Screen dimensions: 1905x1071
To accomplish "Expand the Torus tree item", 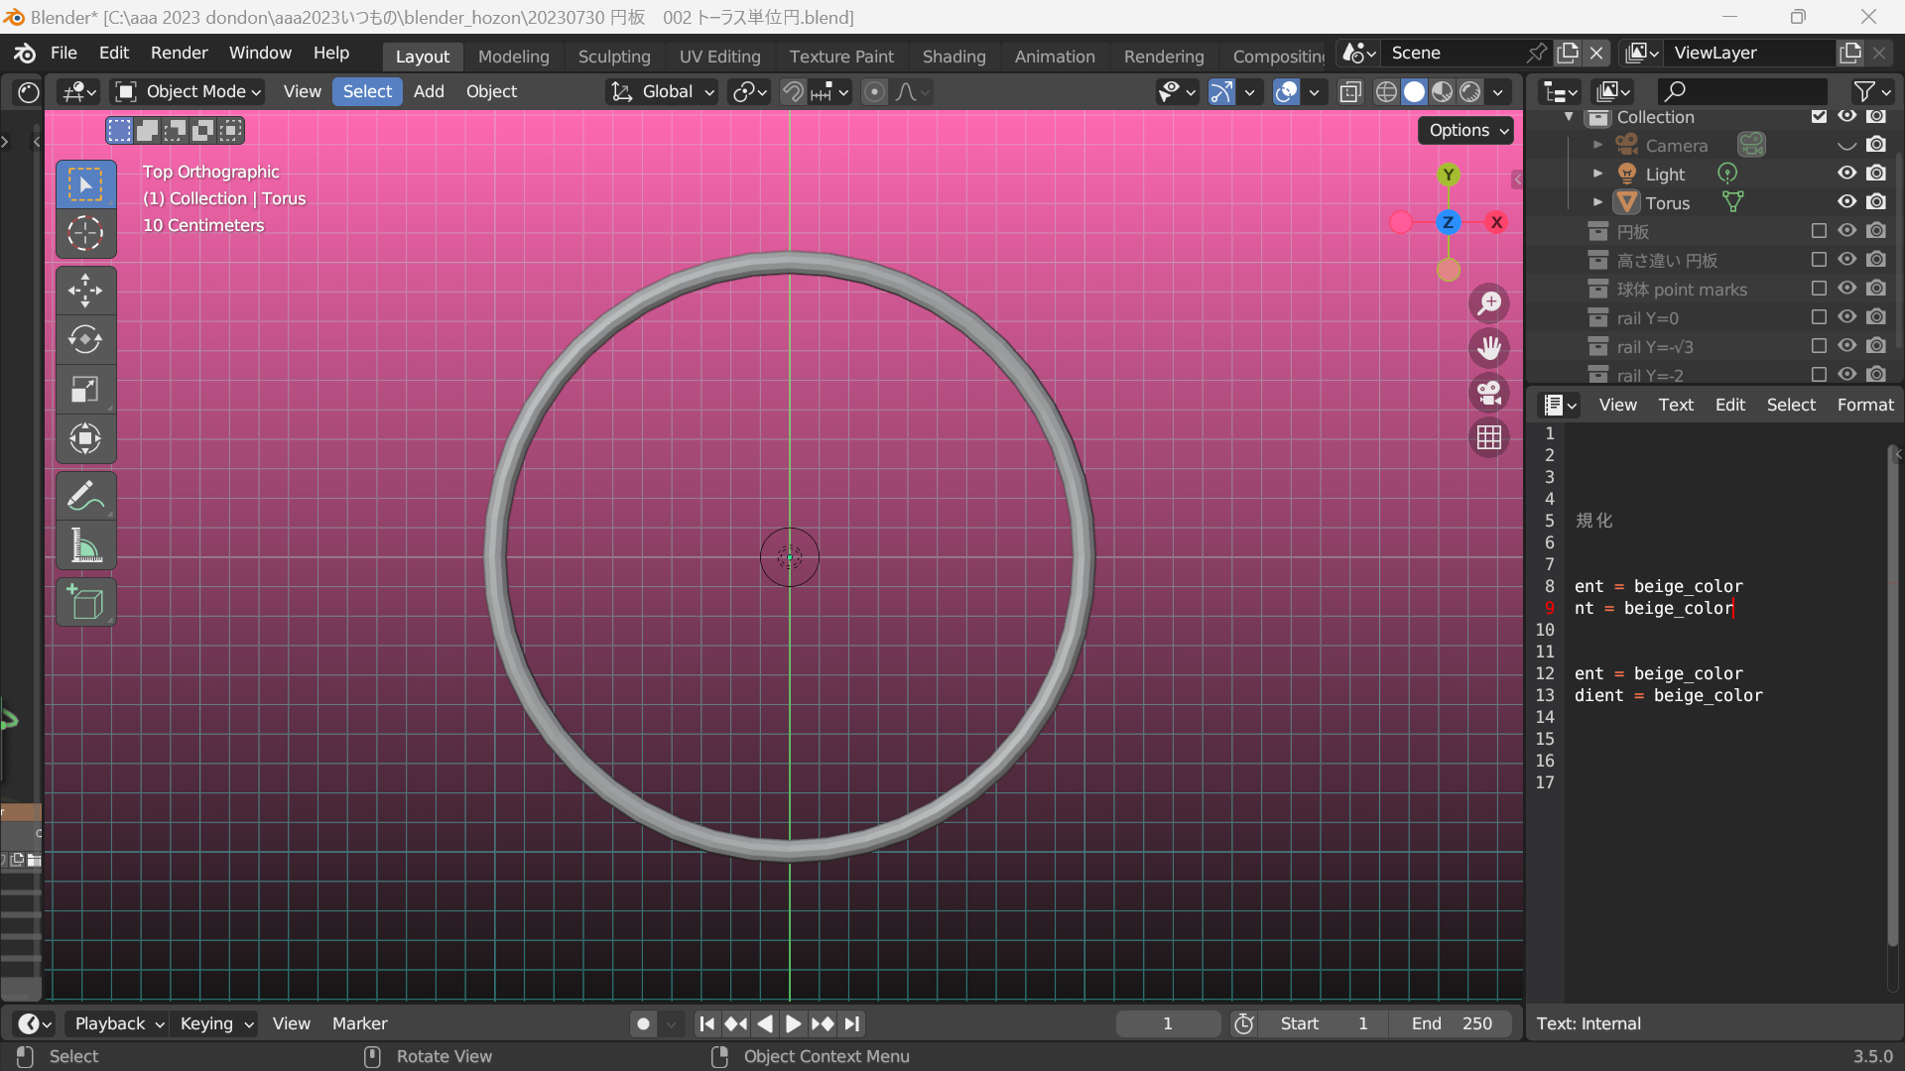I will pos(1597,202).
